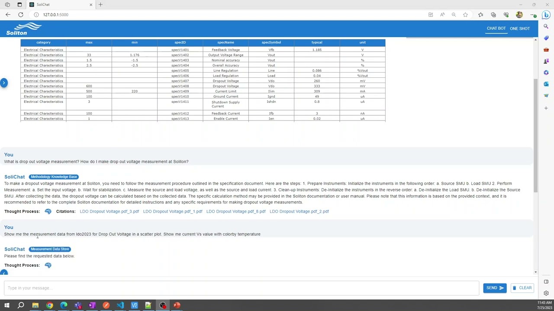Open a new browser tab
Viewport: 554px width, 311px height.
(100, 4)
